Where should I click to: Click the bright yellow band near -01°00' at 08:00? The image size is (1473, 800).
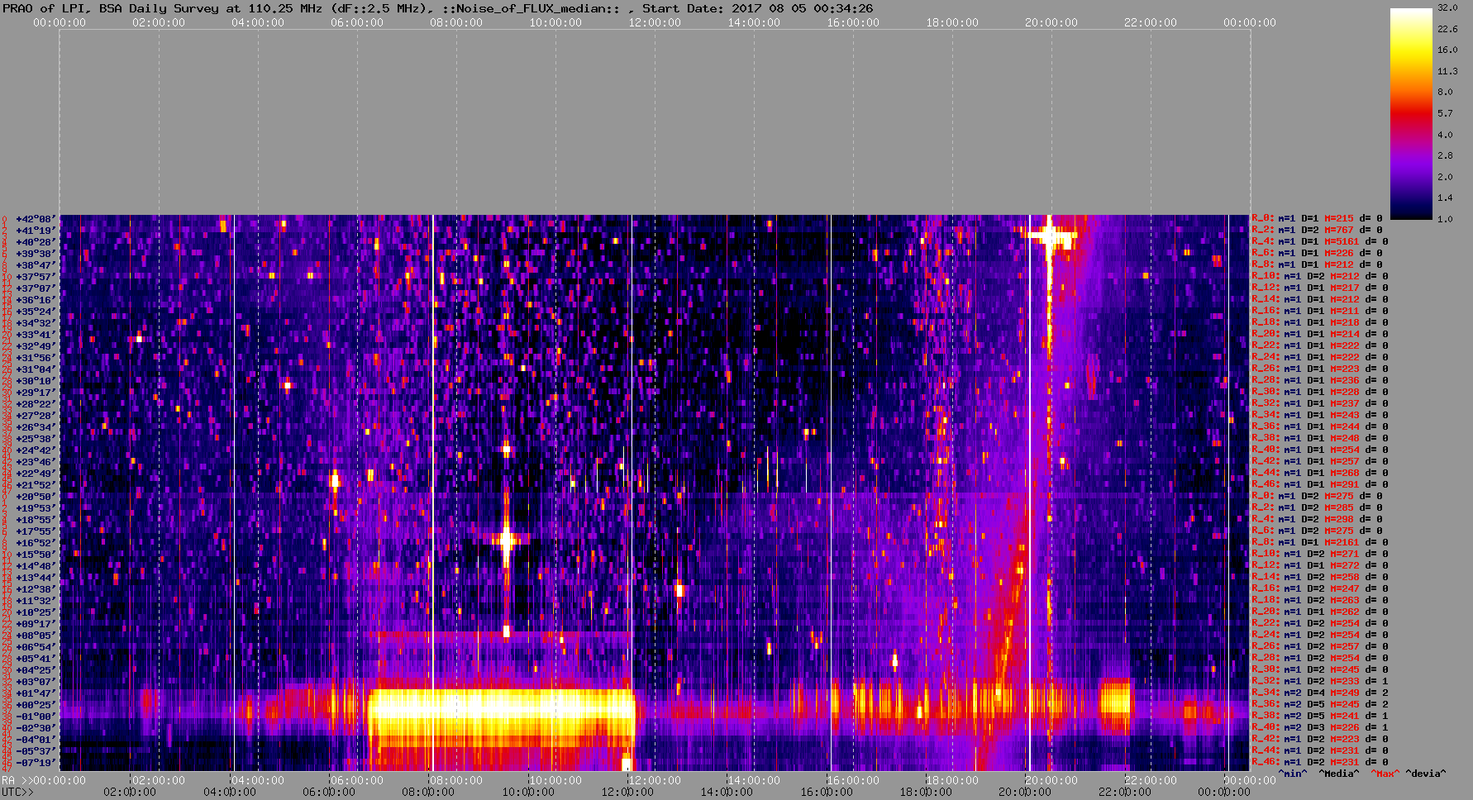tap(502, 707)
